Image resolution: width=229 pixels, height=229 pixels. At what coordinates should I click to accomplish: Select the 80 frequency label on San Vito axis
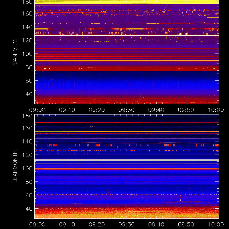point(29,67)
